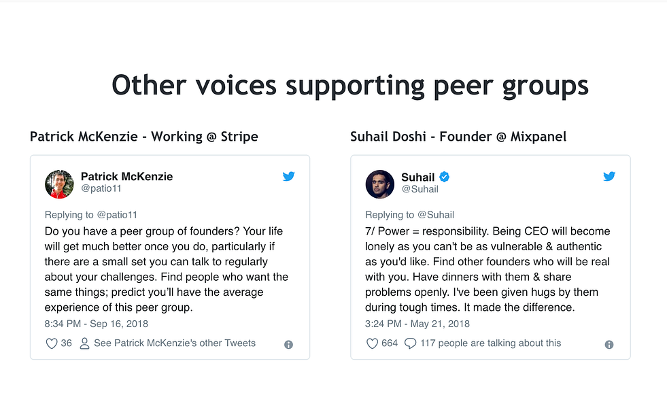
Task: Click @Suhail handle under Suhail name
Action: pos(420,189)
